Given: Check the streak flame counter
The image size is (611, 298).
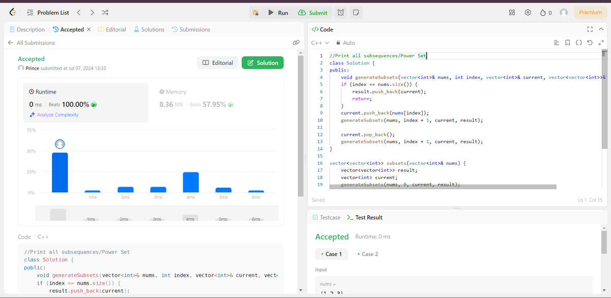Looking at the screenshot, I should (x=546, y=13).
